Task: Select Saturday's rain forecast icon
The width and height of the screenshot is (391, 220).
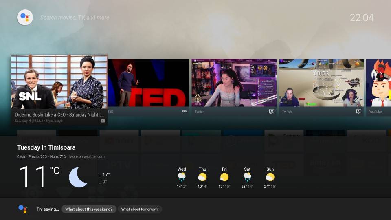Action: tap(247, 177)
